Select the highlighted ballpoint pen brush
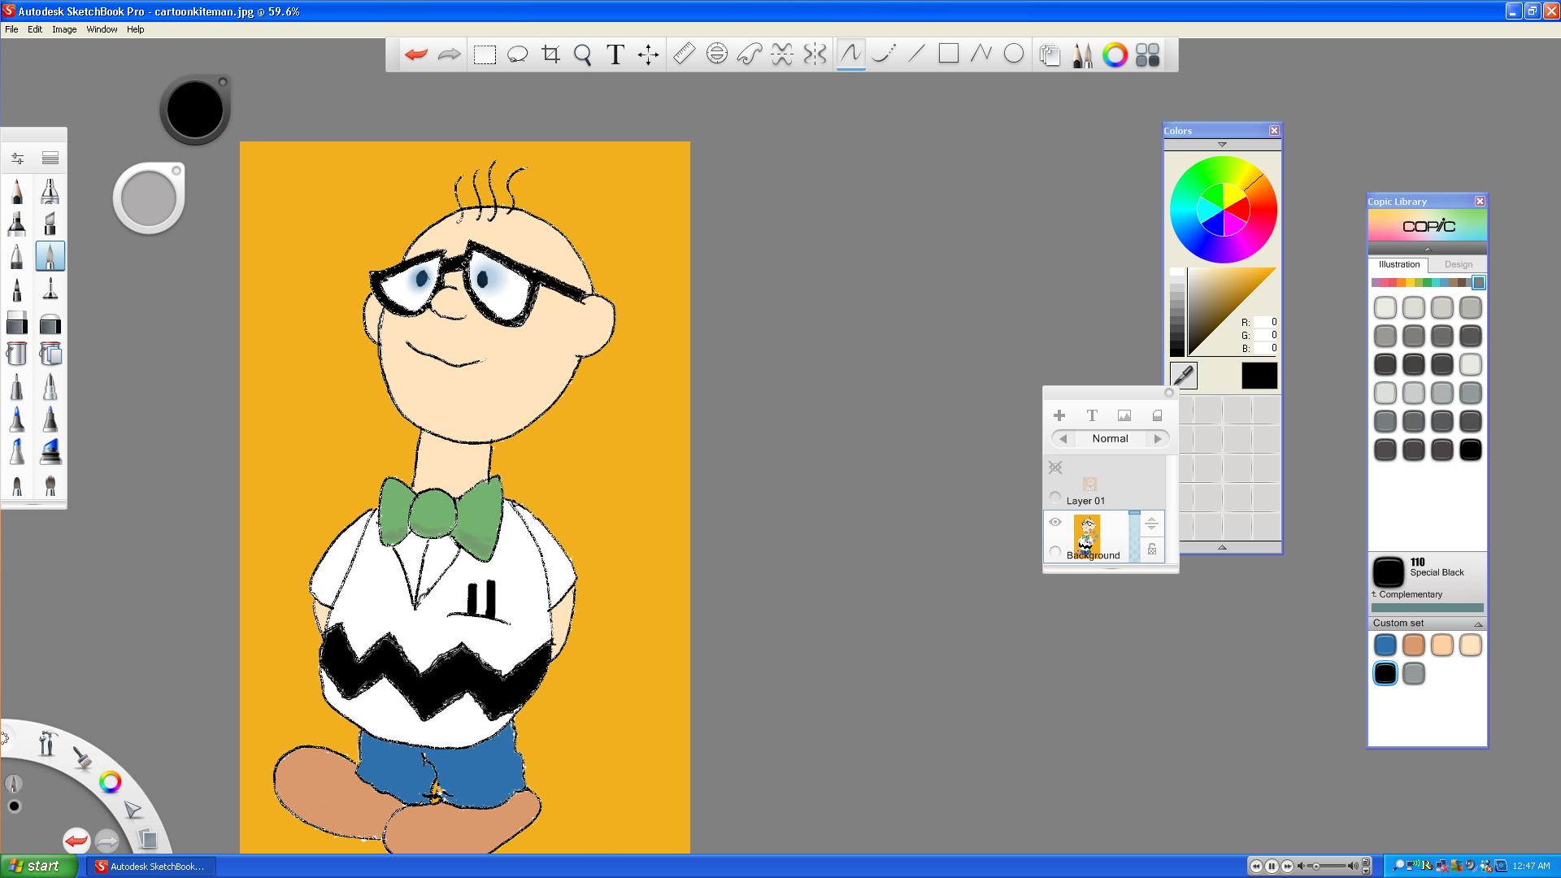The width and height of the screenshot is (1561, 878). [50, 256]
